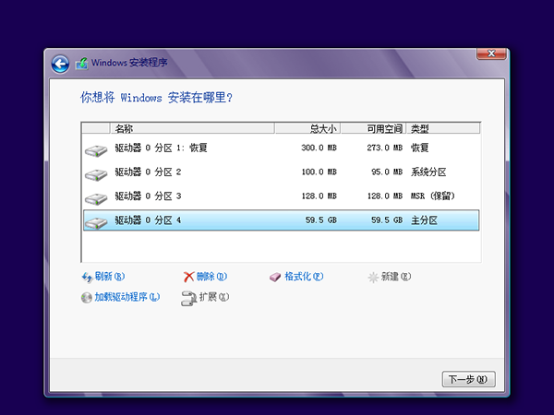The width and height of the screenshot is (554, 415).
Task: Select row 驱动器 0 分区 4
Action: 282,220
